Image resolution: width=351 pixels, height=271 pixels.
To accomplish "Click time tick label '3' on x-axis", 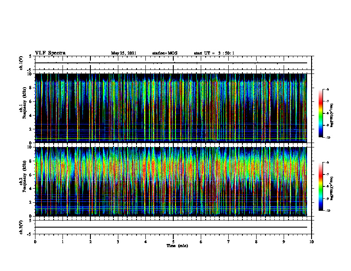I will coord(118,242).
